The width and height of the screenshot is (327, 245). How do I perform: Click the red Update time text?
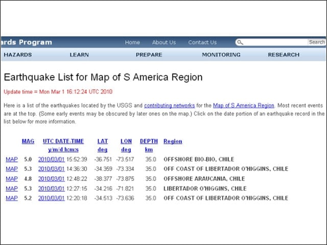[x=58, y=92]
